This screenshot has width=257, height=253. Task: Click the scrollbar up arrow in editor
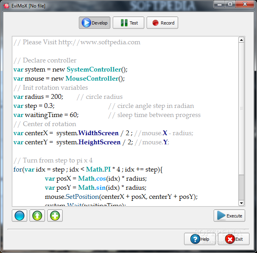(x=241, y=40)
